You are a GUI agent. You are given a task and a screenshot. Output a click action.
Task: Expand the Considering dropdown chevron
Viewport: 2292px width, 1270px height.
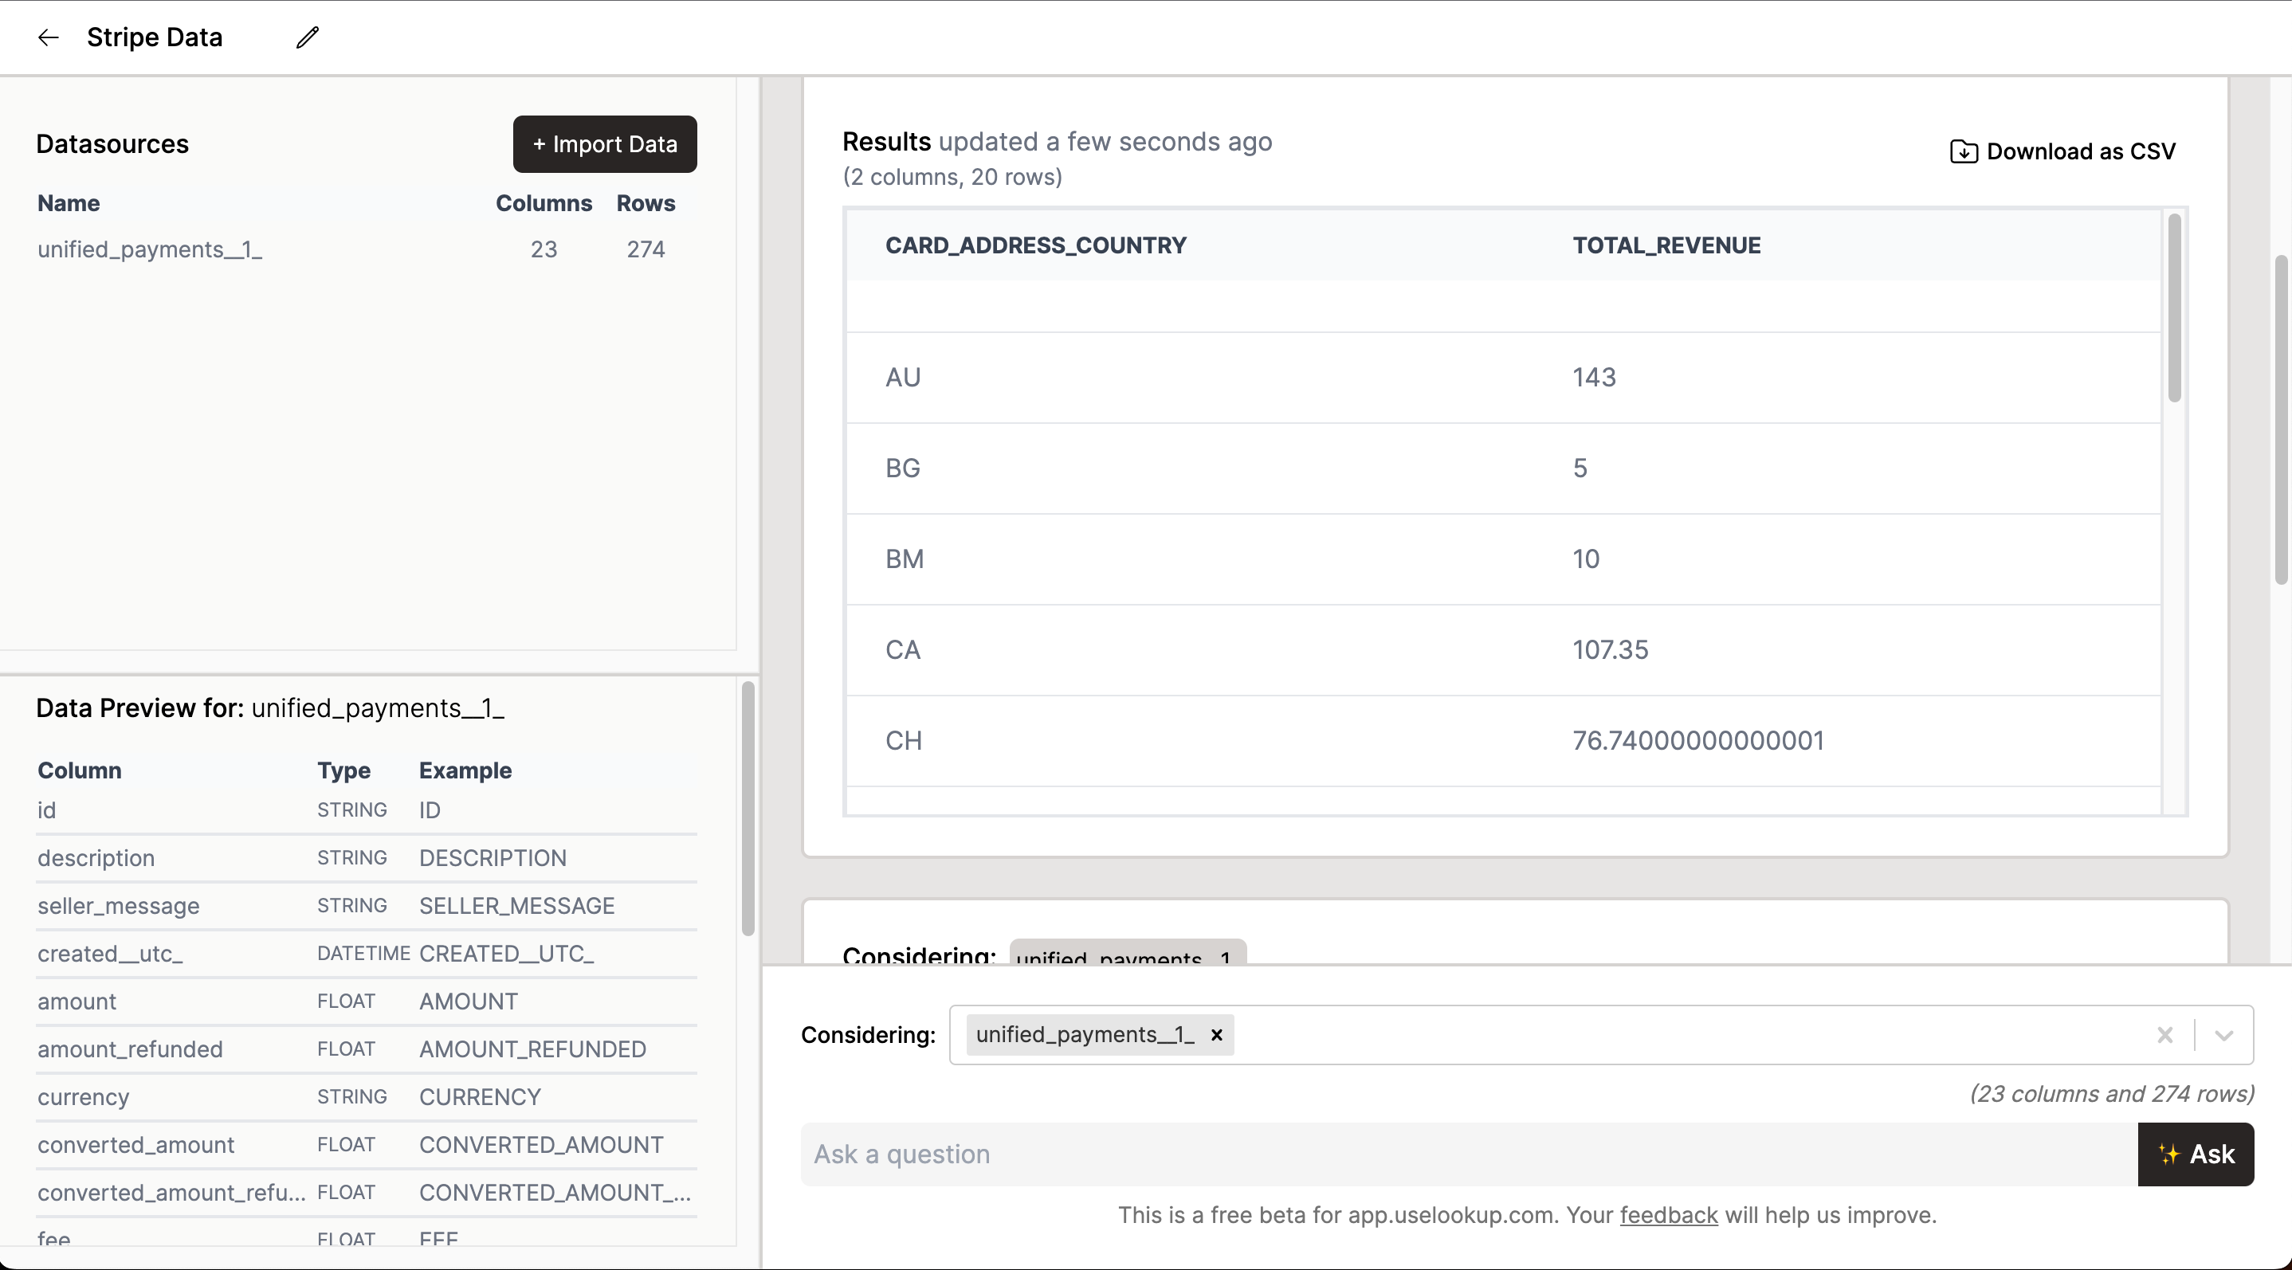(x=2223, y=1035)
